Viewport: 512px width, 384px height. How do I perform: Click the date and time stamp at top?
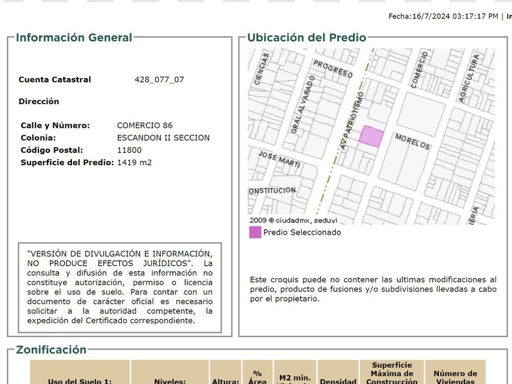click(x=443, y=16)
